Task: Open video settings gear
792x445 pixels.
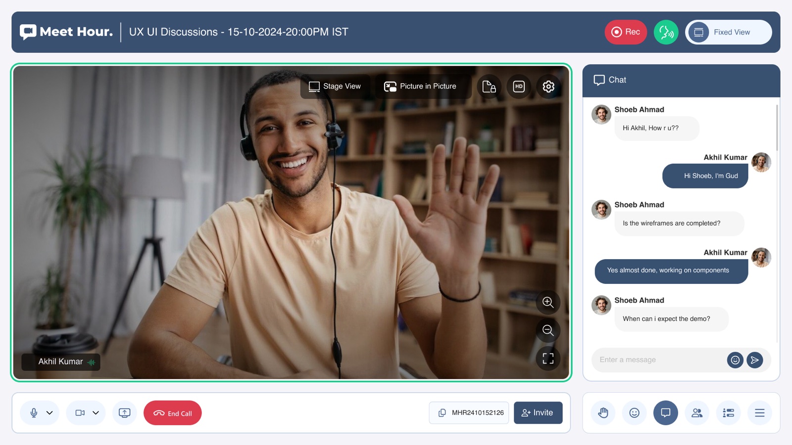Action: [548, 87]
